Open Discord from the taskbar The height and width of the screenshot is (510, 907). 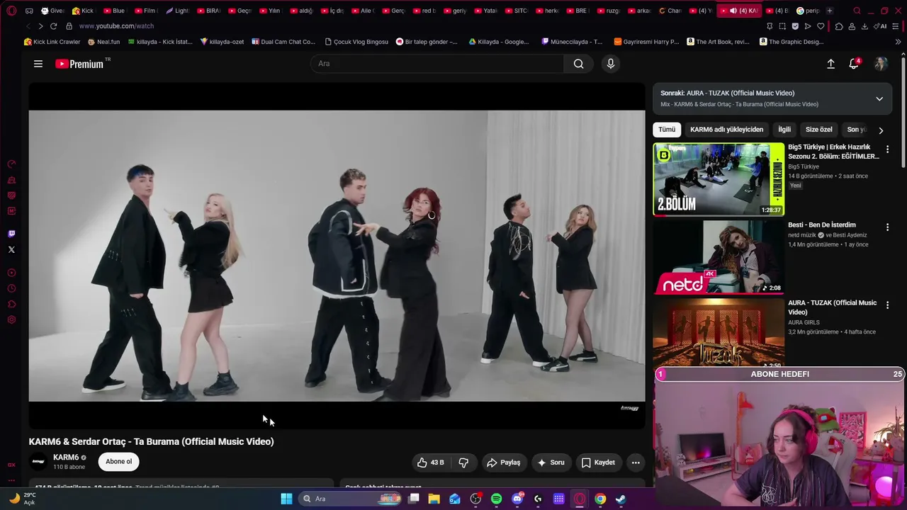[x=517, y=499]
